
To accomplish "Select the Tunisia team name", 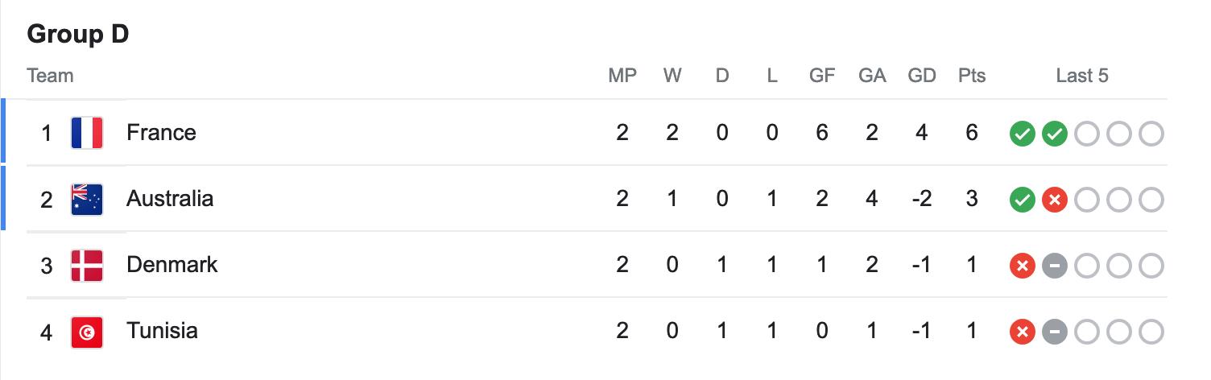I will (162, 330).
